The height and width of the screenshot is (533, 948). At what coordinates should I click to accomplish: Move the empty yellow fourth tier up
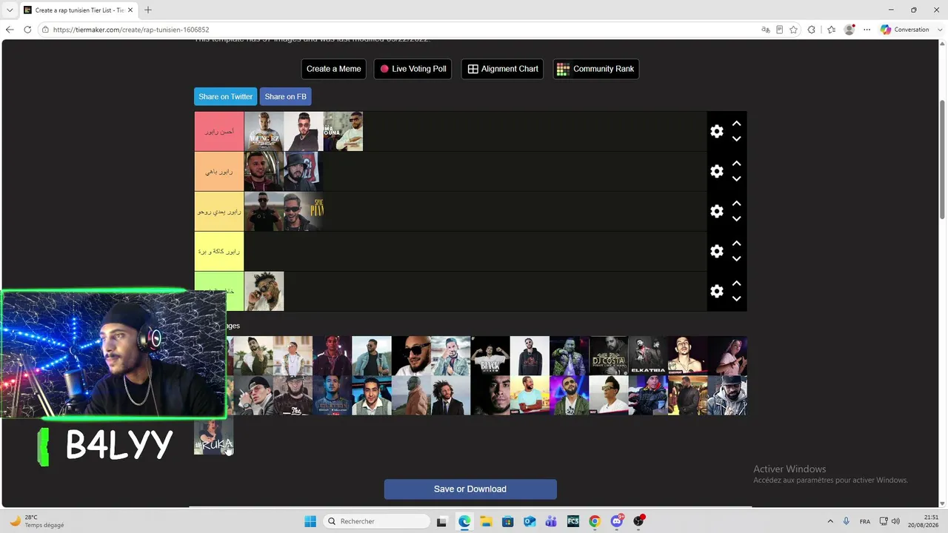click(x=736, y=244)
